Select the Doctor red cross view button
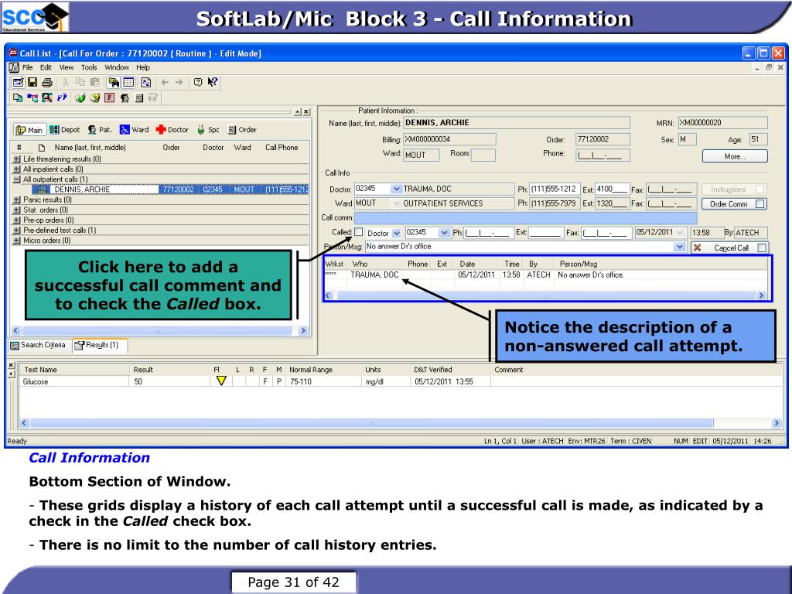This screenshot has width=792, height=594. click(x=172, y=130)
